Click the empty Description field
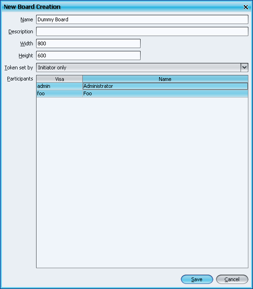Viewport: 253px width, 289px height. point(142,31)
